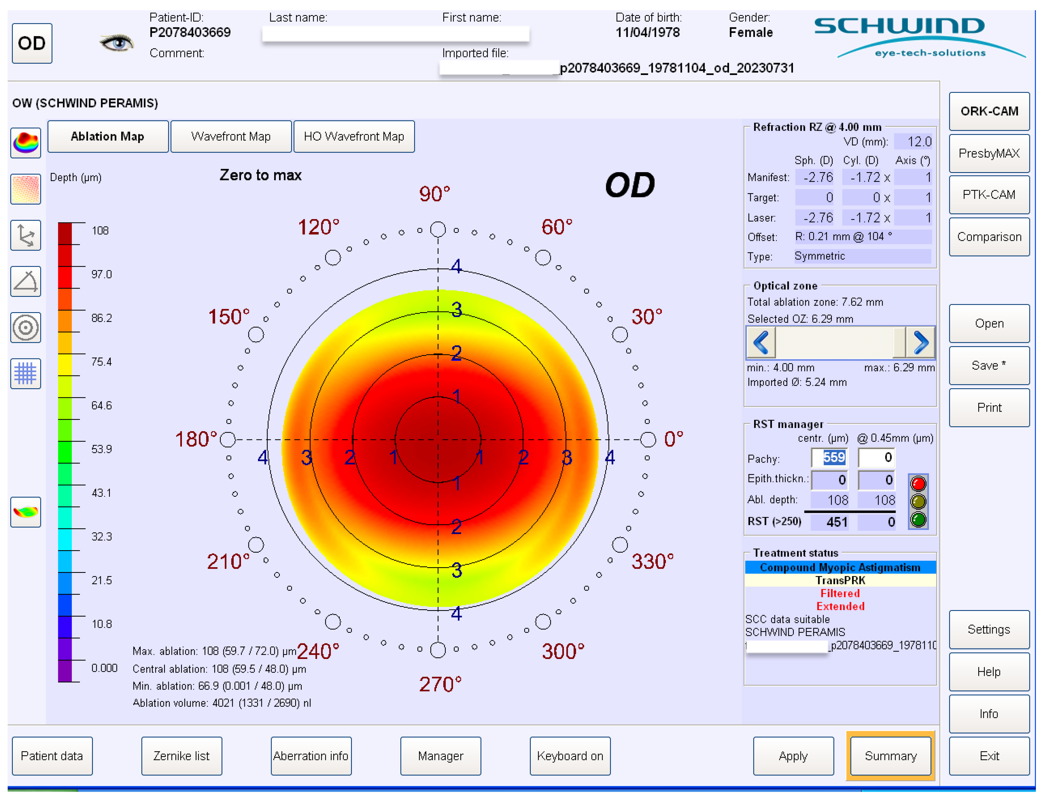Click the 3D ablation color map icon
This screenshot has height=799, width=1043.
(x=26, y=142)
